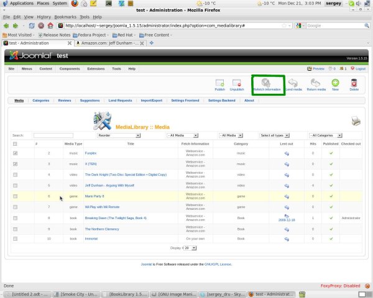Image resolution: width=373 pixels, height=298 pixels.
Task: Click the Publish toolbar icon
Action: coord(219,83)
